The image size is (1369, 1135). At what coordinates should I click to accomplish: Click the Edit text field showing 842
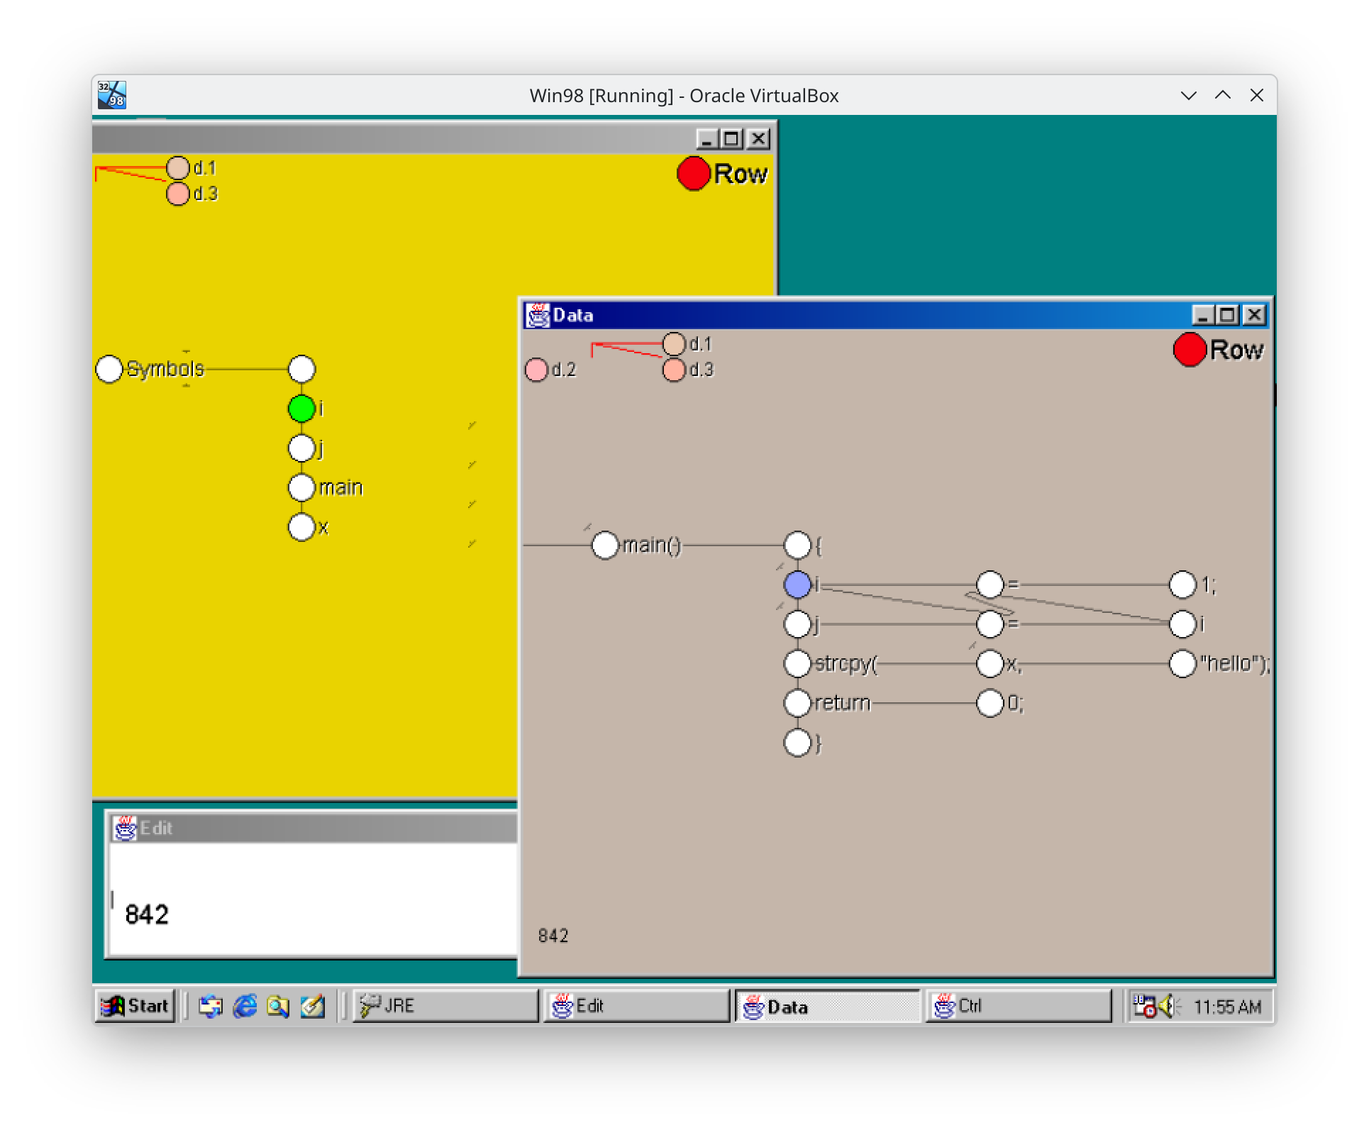[x=314, y=899]
